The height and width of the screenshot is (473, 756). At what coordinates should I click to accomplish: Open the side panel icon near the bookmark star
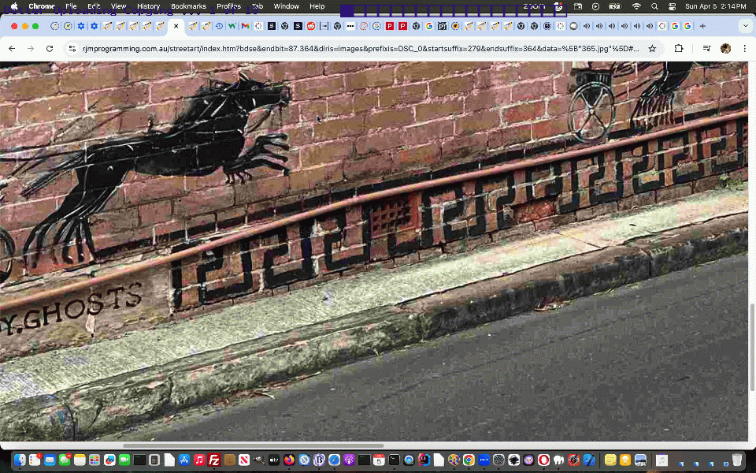click(679, 48)
